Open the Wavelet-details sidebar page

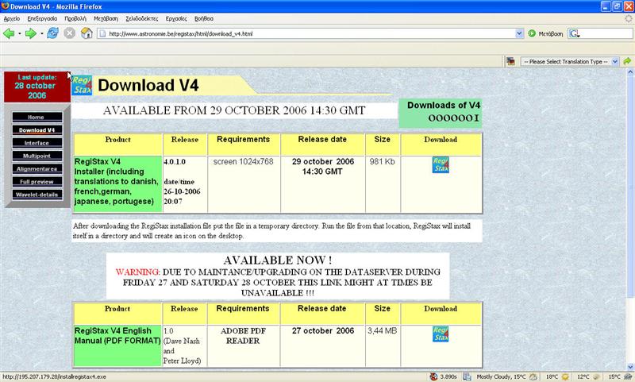pos(37,195)
